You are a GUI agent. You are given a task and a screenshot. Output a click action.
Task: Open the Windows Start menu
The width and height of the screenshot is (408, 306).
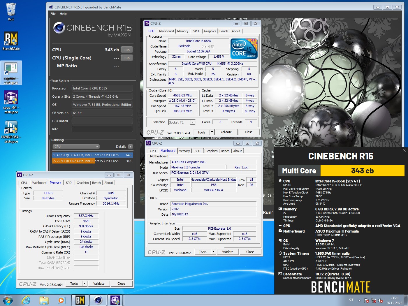click(x=8, y=300)
